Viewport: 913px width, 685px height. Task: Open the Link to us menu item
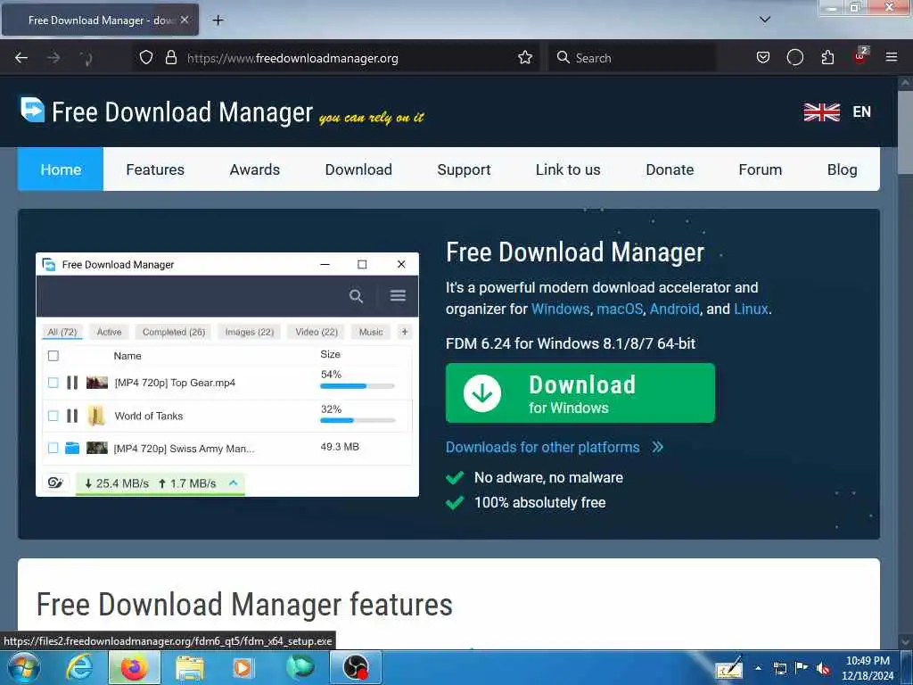click(x=568, y=169)
